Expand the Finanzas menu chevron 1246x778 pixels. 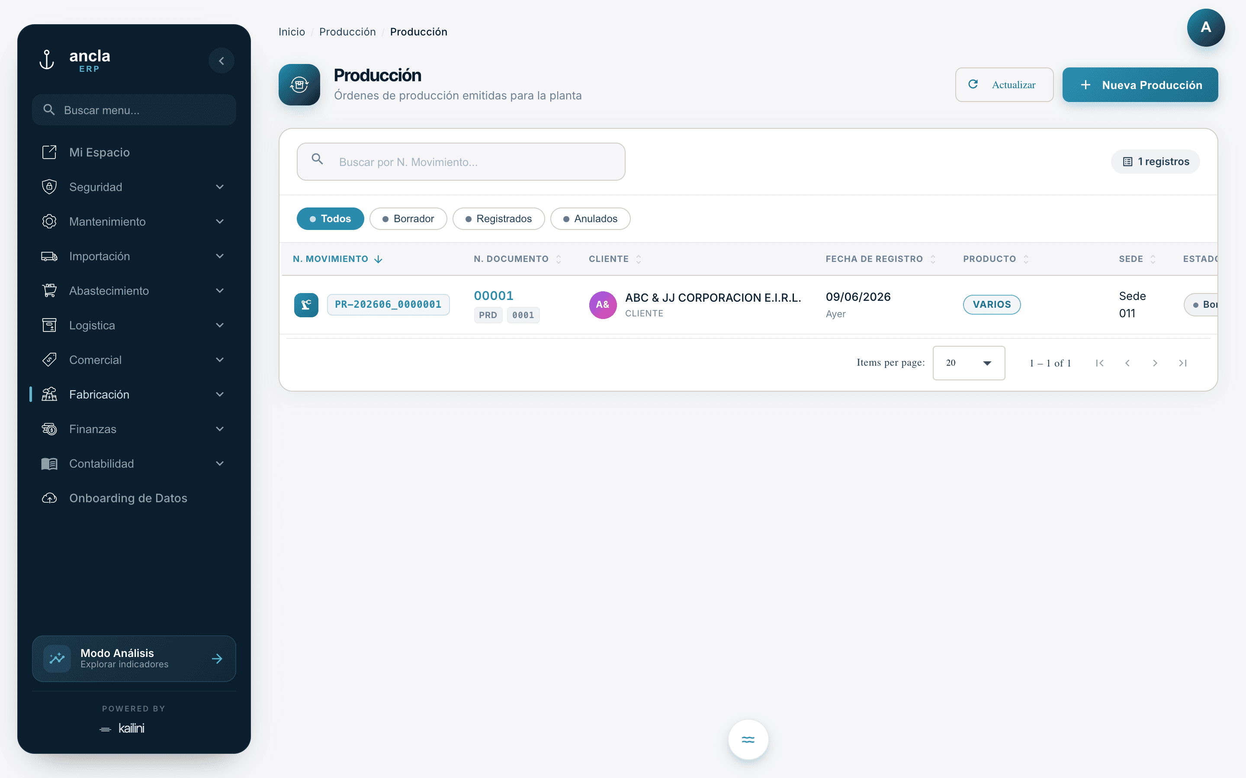click(220, 429)
